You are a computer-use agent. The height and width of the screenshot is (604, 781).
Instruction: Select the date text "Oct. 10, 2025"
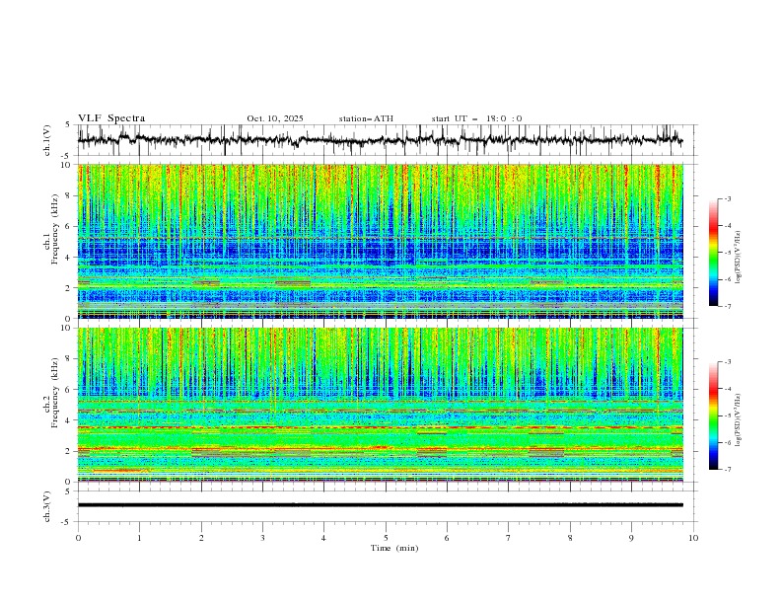click(x=275, y=118)
